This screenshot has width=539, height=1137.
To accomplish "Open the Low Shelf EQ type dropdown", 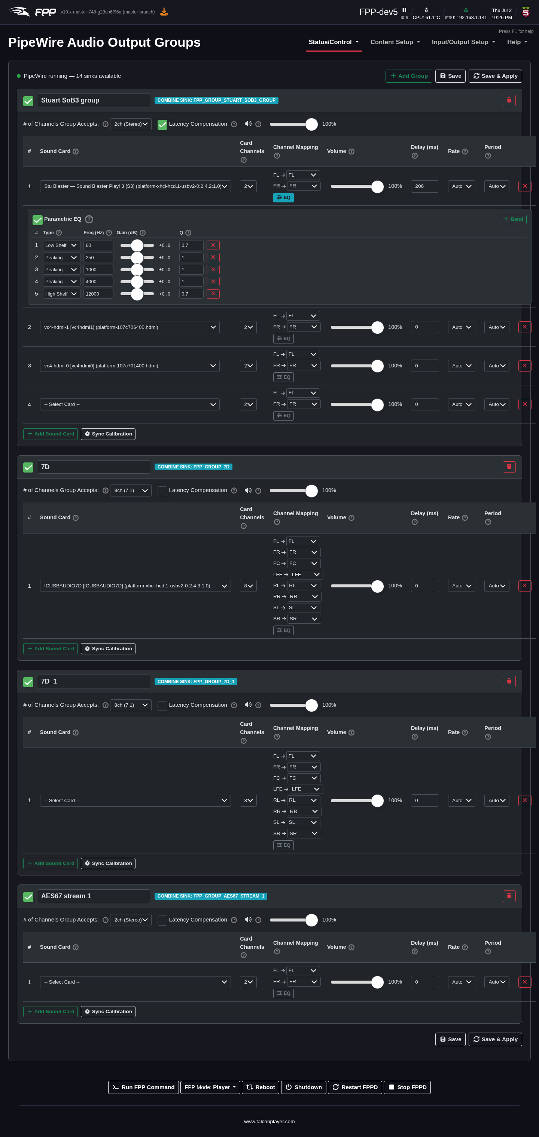I will [x=61, y=245].
